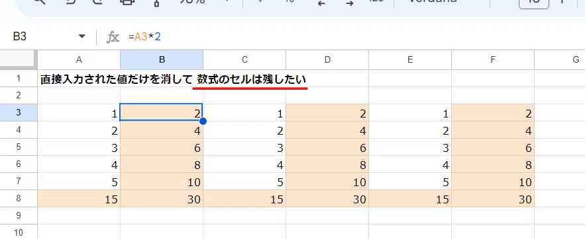Image resolution: width=585 pixels, height=239 pixels.
Task: Grab the blue fill handle on cell B3
Action: pyautogui.click(x=203, y=121)
